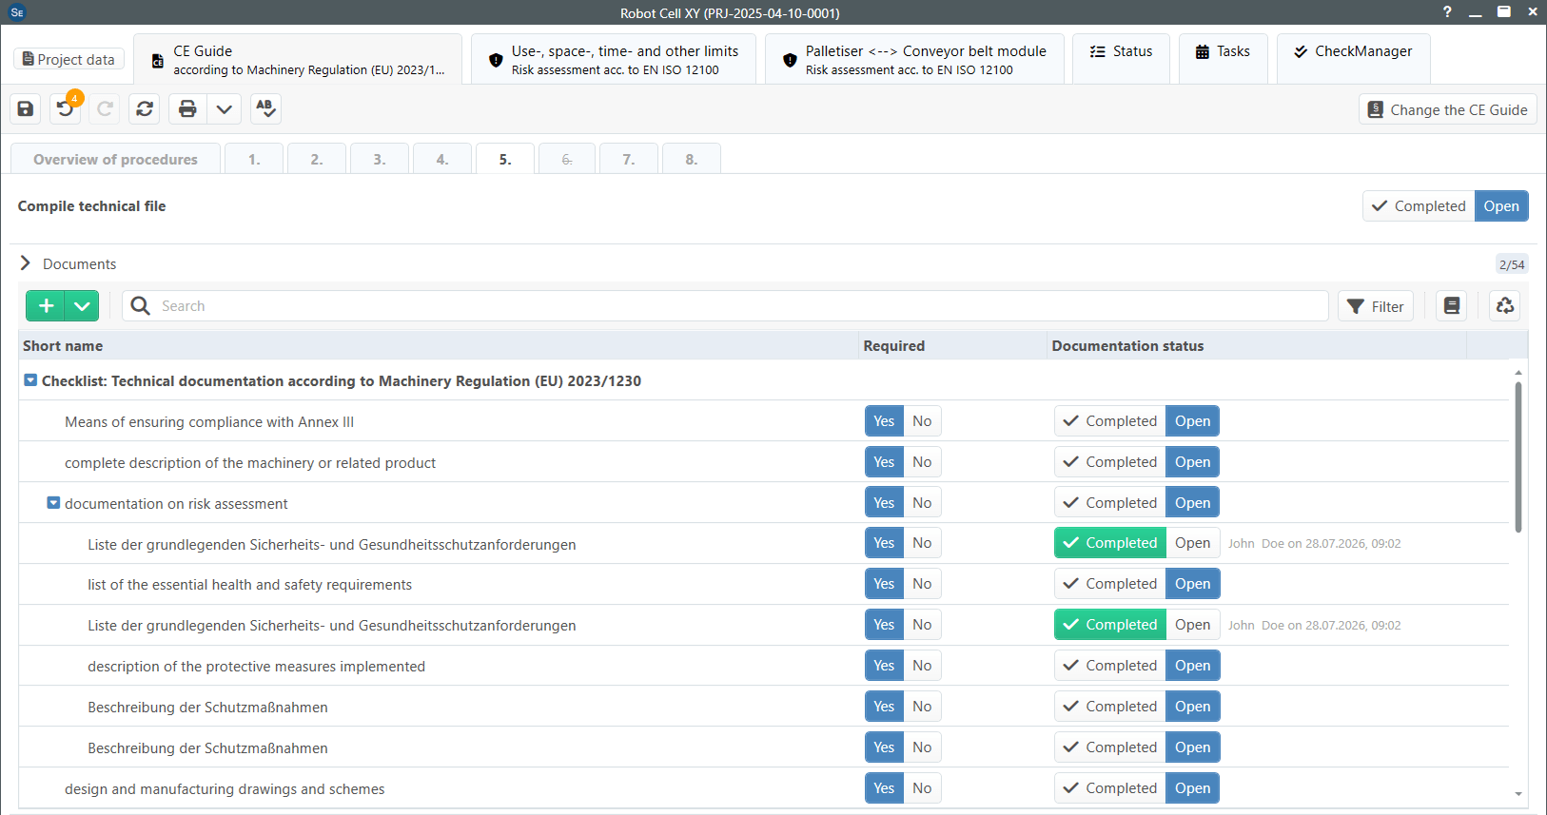Mark Compile technical file as Completed
The image size is (1547, 815).
tap(1419, 206)
